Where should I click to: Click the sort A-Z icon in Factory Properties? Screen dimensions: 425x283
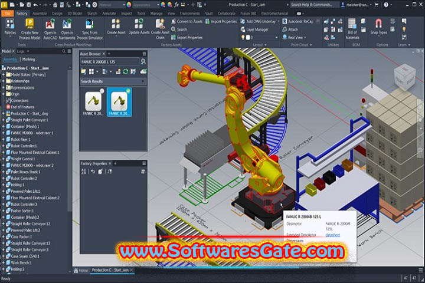click(x=83, y=172)
